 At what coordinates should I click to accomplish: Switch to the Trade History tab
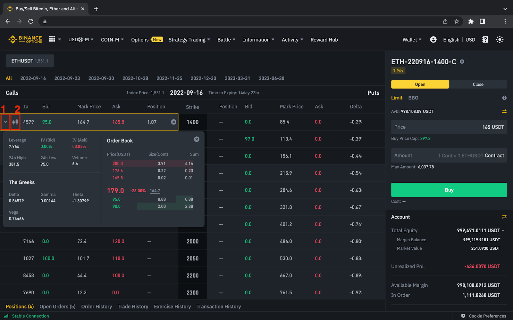(133, 306)
